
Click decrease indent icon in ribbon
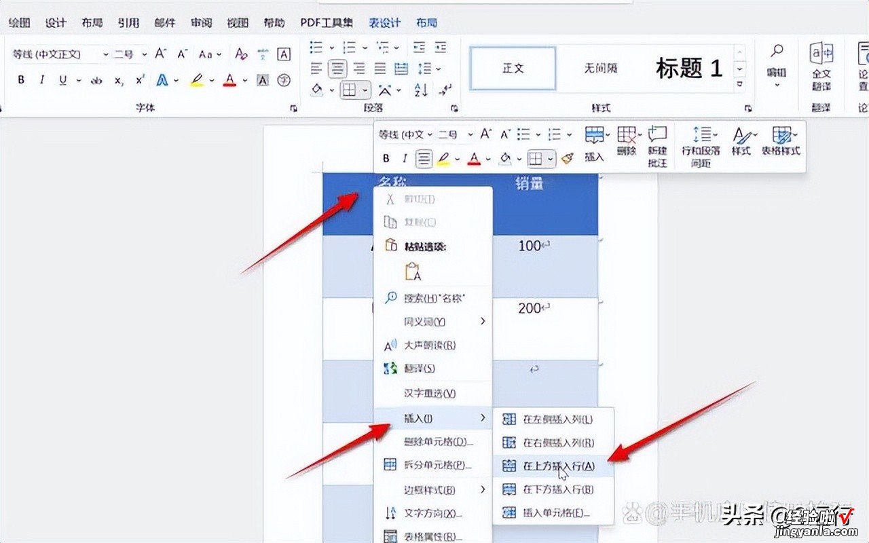point(420,48)
